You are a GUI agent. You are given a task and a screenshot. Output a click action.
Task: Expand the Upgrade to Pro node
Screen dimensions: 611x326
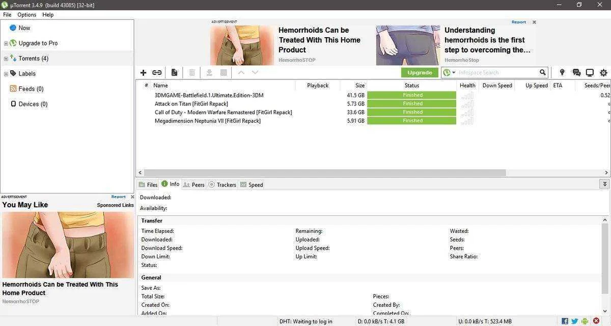[6, 44]
